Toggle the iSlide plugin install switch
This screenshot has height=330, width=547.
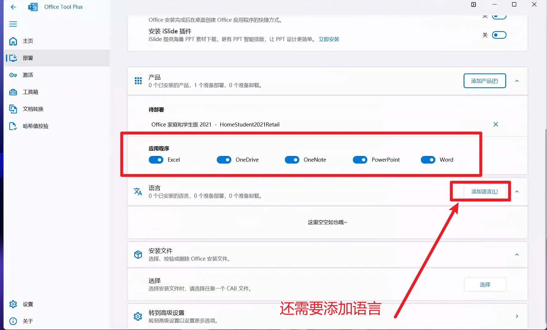pyautogui.click(x=499, y=35)
